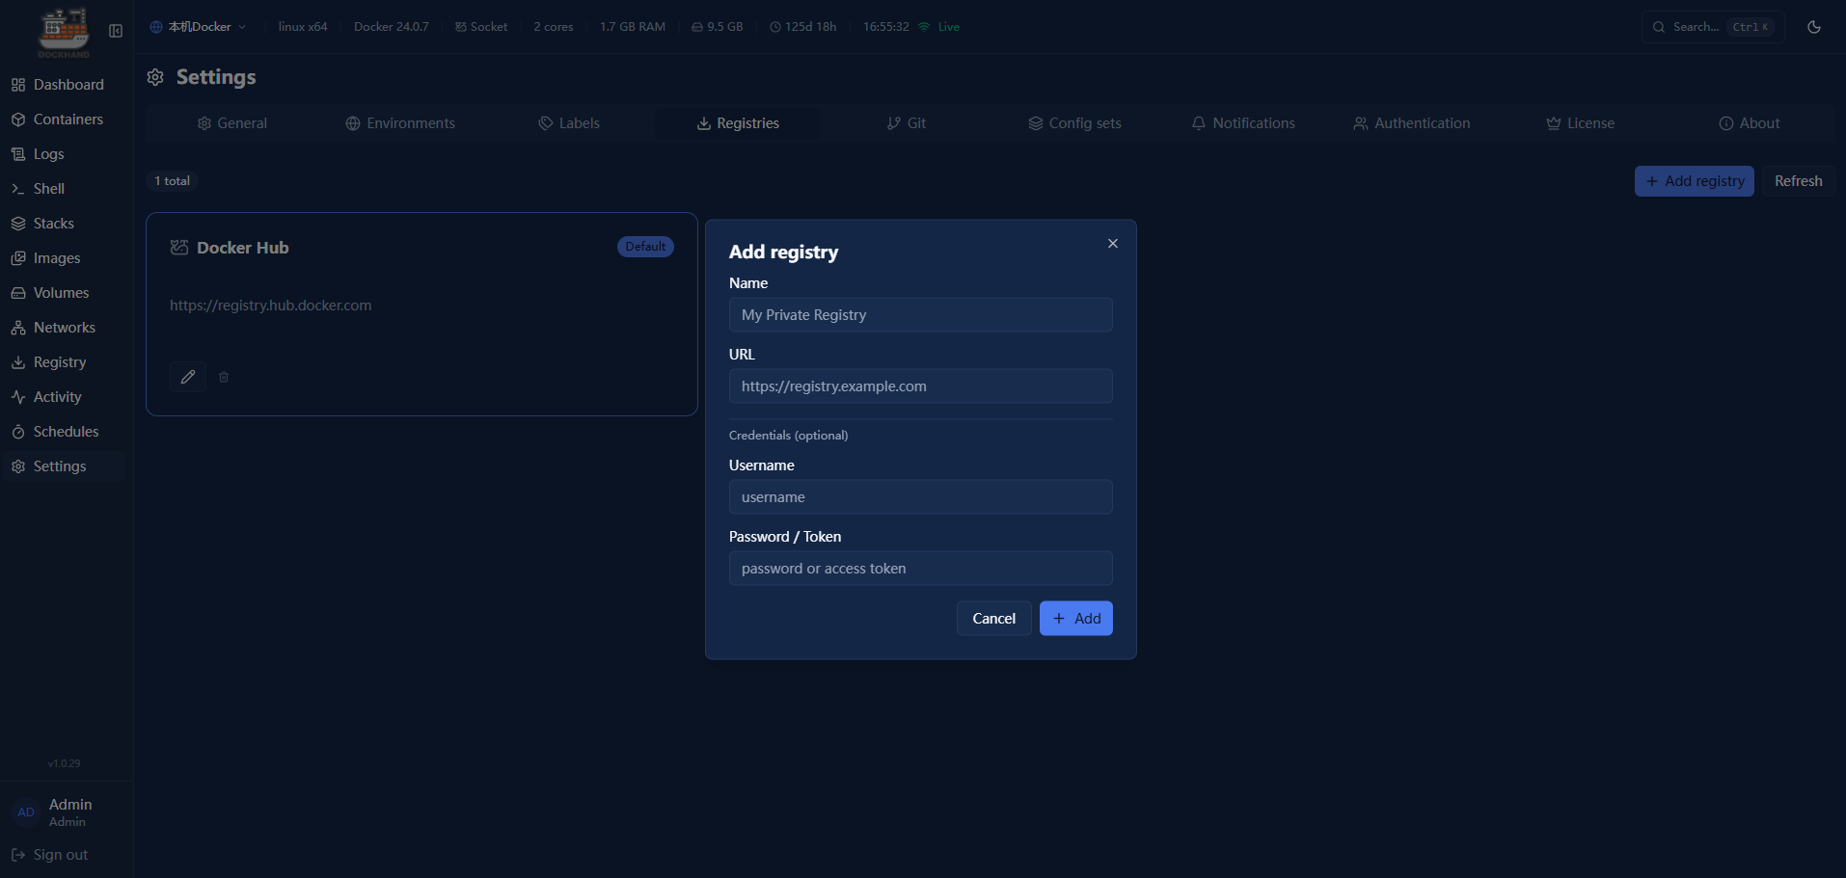
Task: Click the Add button in dialog
Action: [x=1076, y=619]
